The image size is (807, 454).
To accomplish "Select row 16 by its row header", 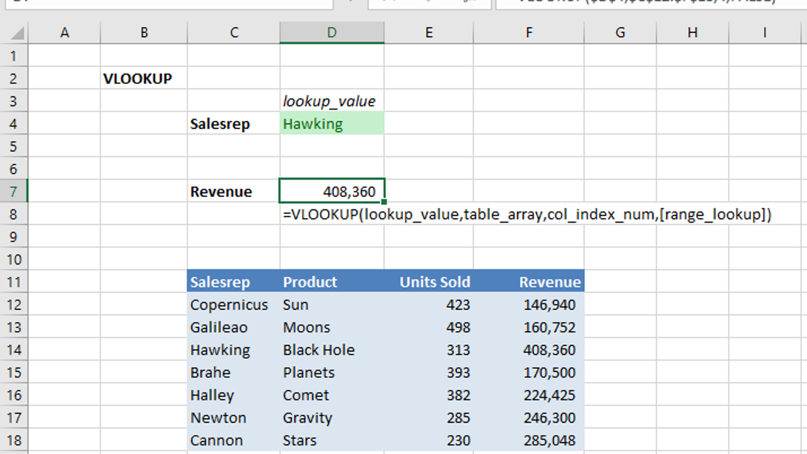I will [14, 395].
